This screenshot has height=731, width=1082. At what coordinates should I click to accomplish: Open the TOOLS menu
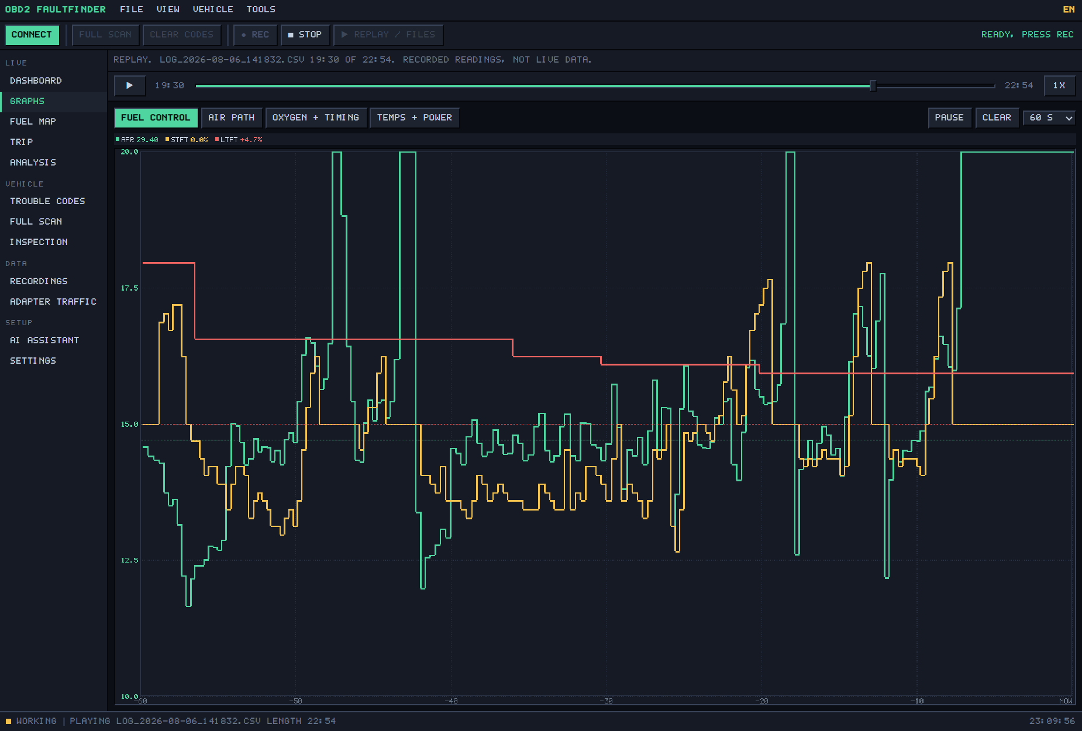click(261, 9)
